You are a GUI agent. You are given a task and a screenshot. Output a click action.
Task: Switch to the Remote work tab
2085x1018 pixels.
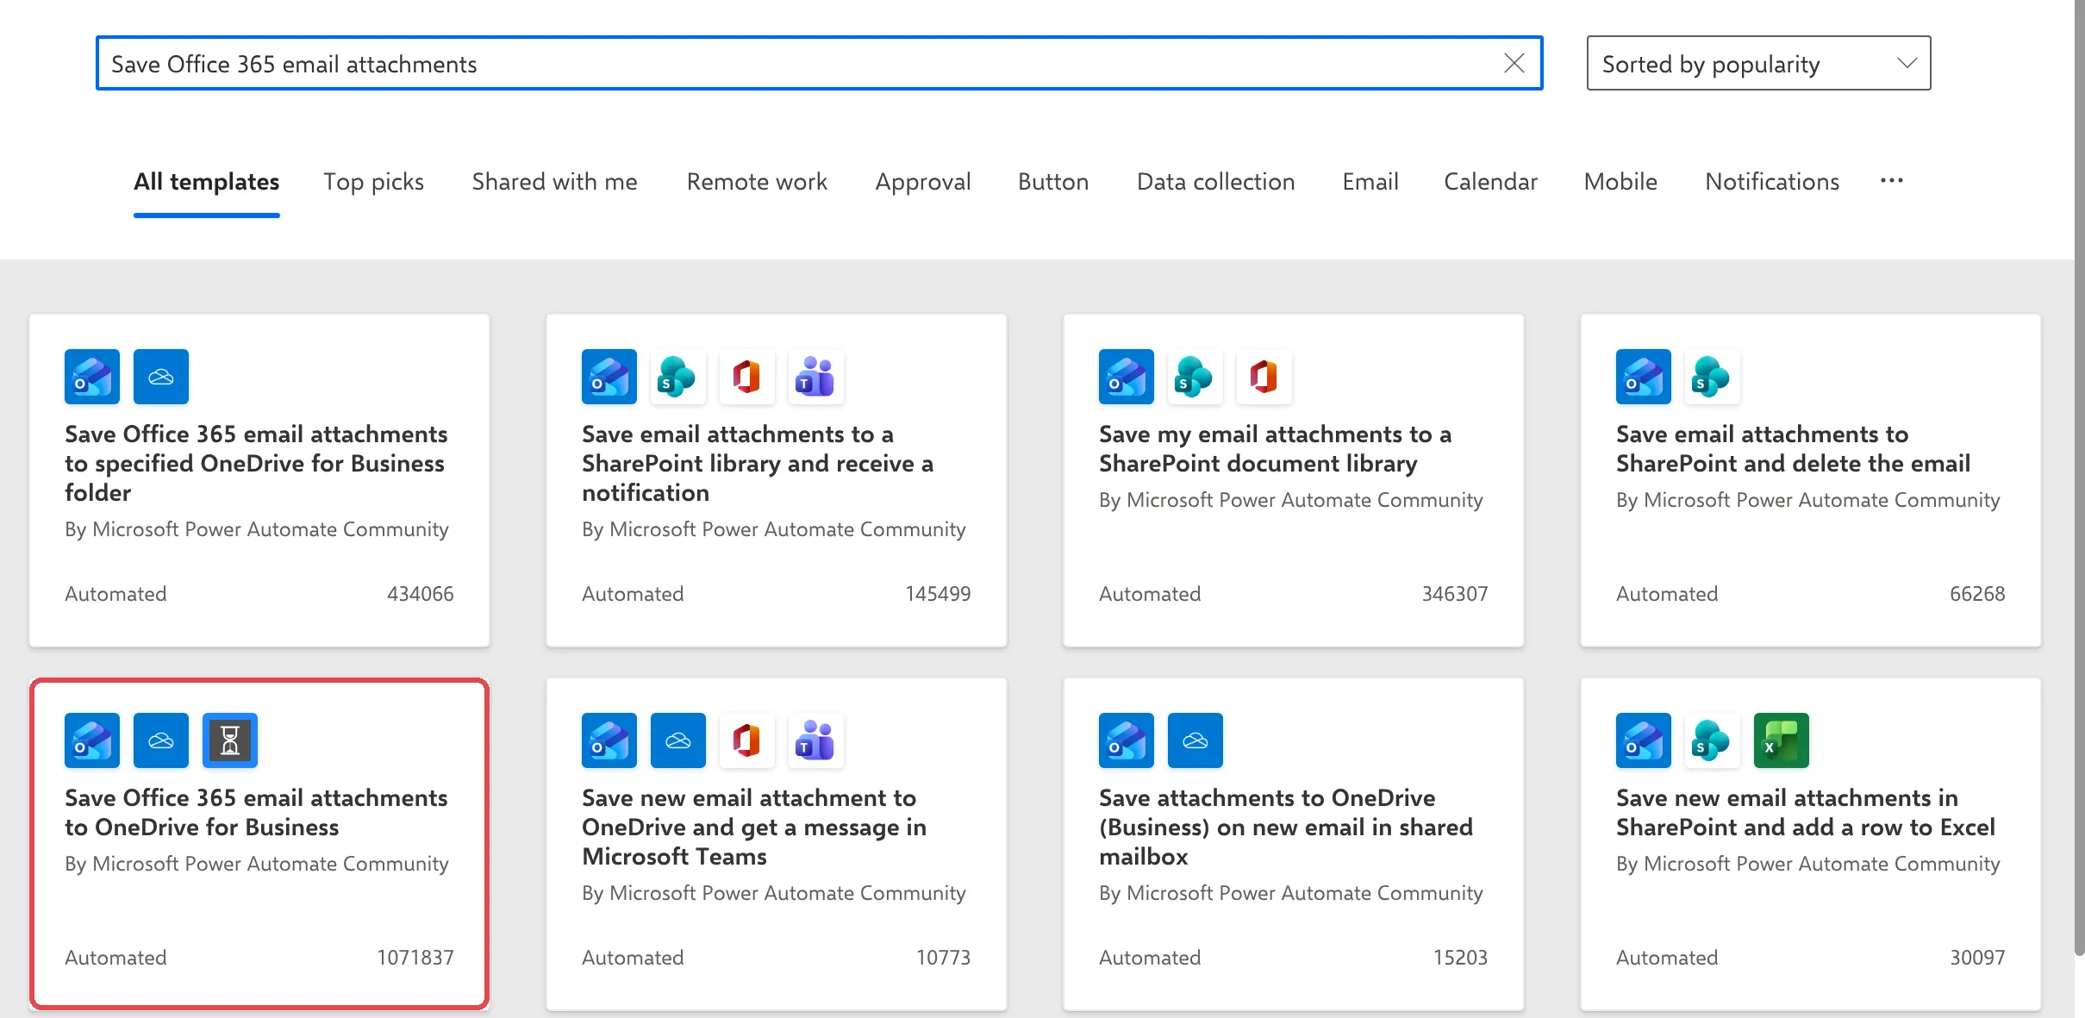(757, 182)
